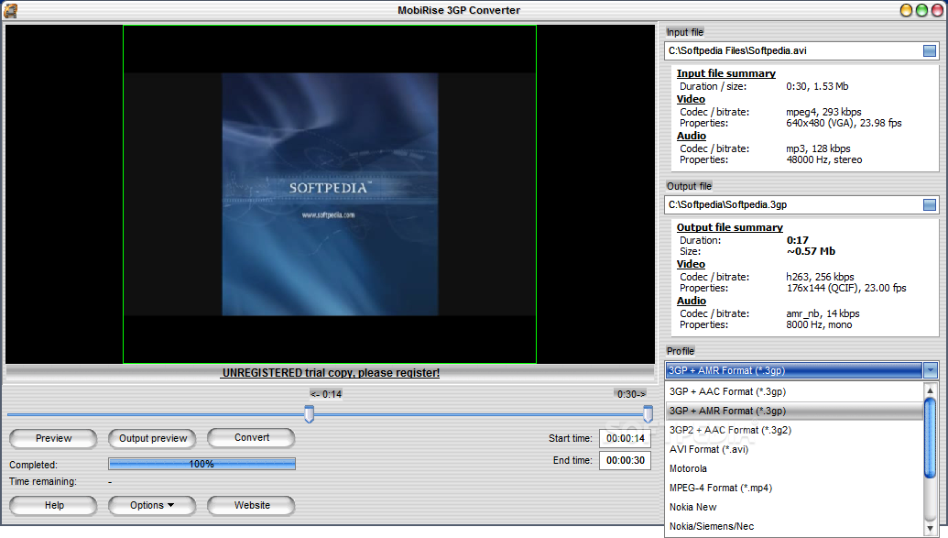Image resolution: width=948 pixels, height=538 pixels.
Task: Click the red close window button
Action: click(x=936, y=10)
